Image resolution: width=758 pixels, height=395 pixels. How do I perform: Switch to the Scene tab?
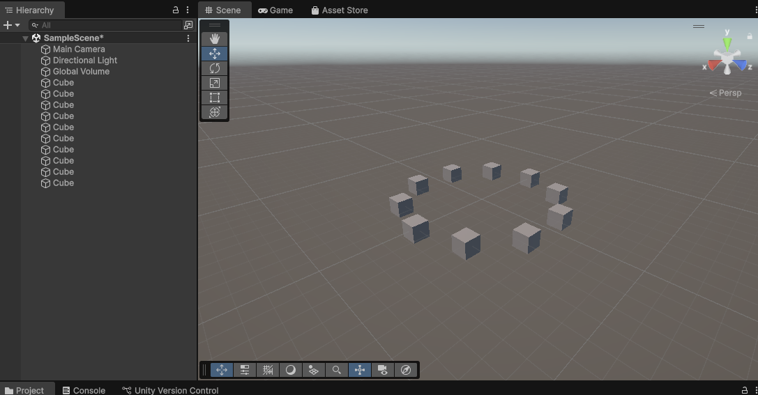pos(223,10)
